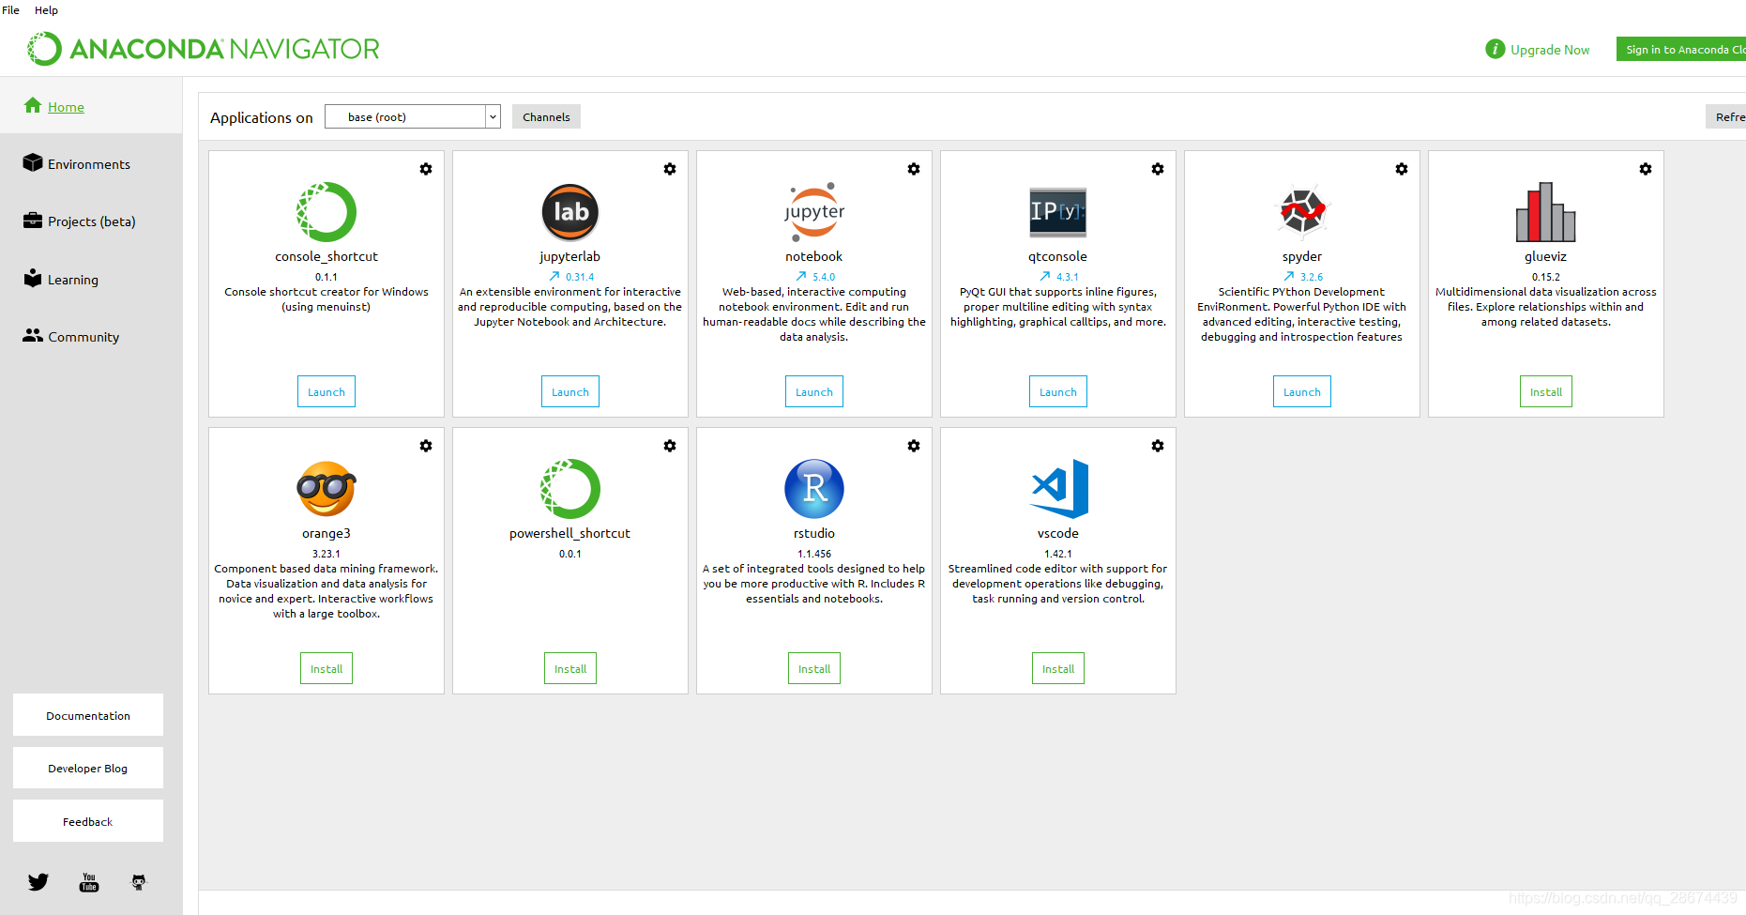Open settings gear on qtconsole card
The height and width of the screenshot is (915, 1746).
(1158, 169)
